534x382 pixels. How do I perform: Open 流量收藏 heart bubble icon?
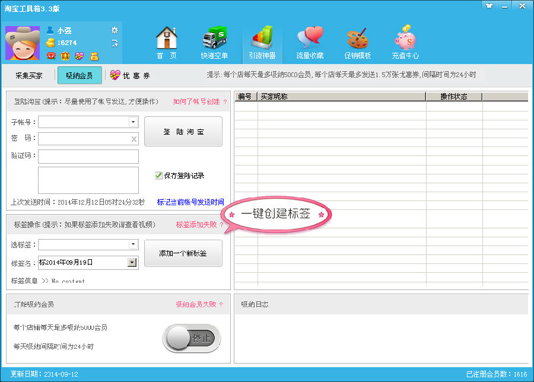point(310,41)
